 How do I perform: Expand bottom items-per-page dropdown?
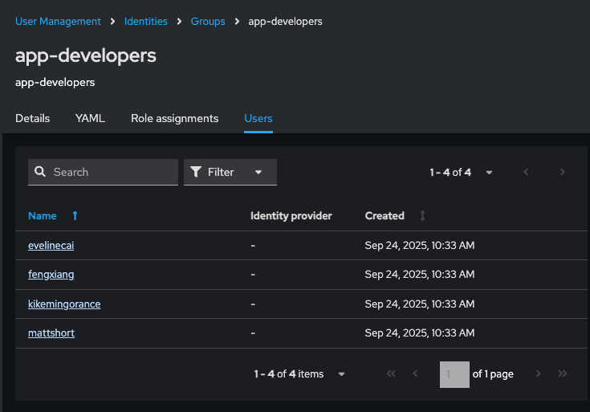(x=342, y=374)
